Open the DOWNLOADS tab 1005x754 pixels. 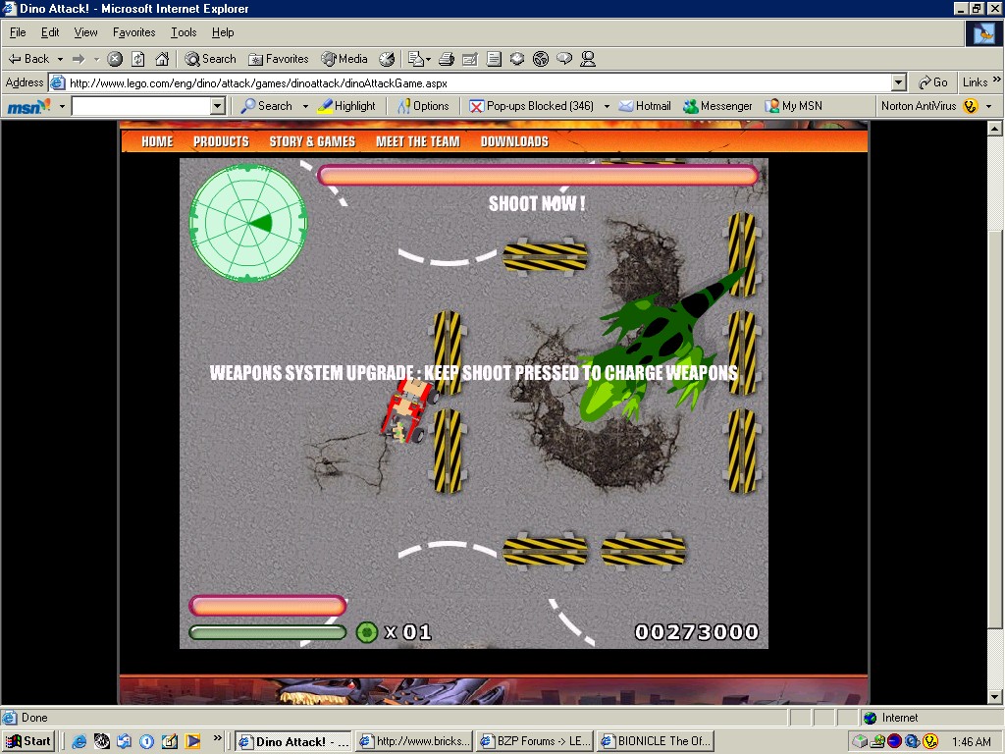click(514, 141)
